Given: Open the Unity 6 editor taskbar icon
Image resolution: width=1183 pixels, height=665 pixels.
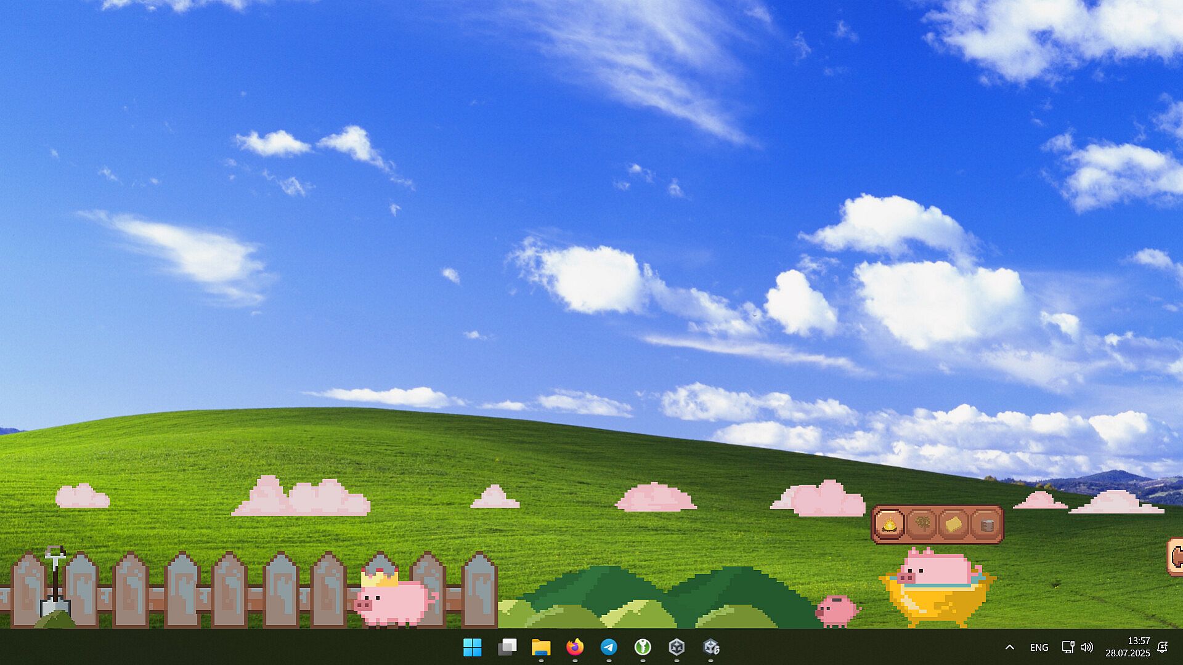Looking at the screenshot, I should (711, 647).
